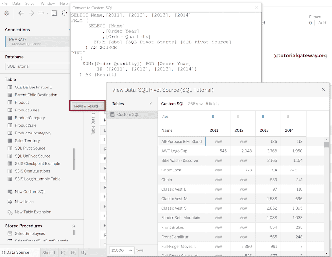Image resolution: width=332 pixels, height=257 pixels.
Task: Switch to the Sheet 1 tab
Action: tap(49, 253)
